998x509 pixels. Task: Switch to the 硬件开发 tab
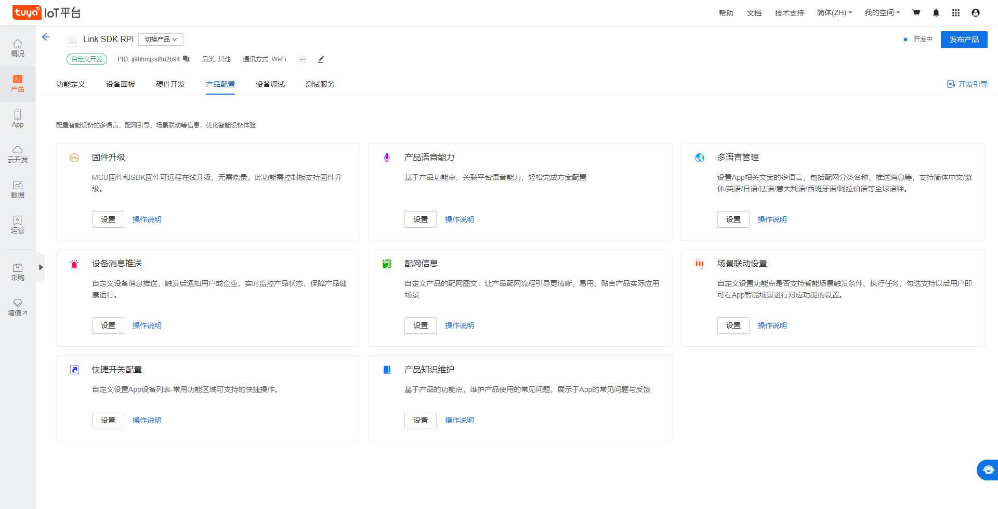170,84
